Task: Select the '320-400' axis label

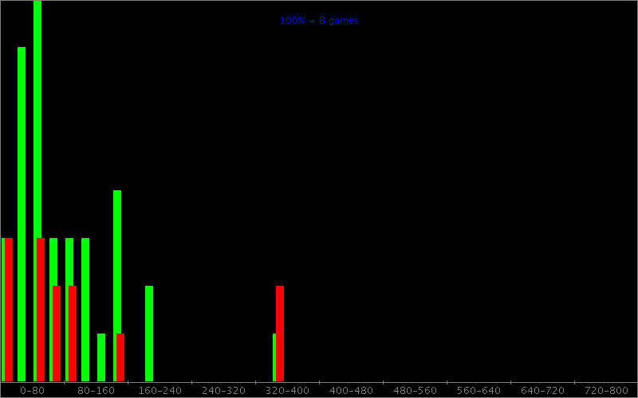Action: click(287, 391)
